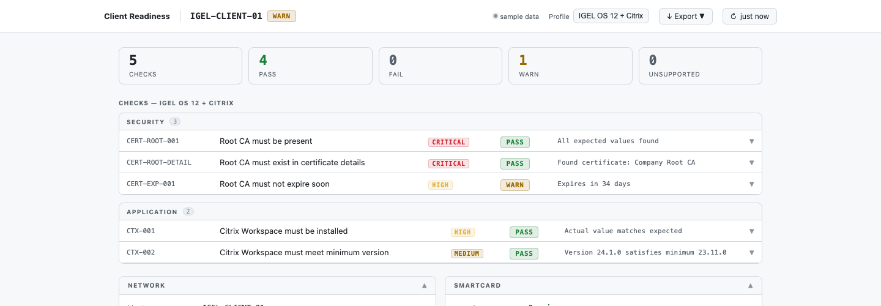The height and width of the screenshot is (306, 881).
Task: Collapse the Network panel
Action: [x=425, y=286]
